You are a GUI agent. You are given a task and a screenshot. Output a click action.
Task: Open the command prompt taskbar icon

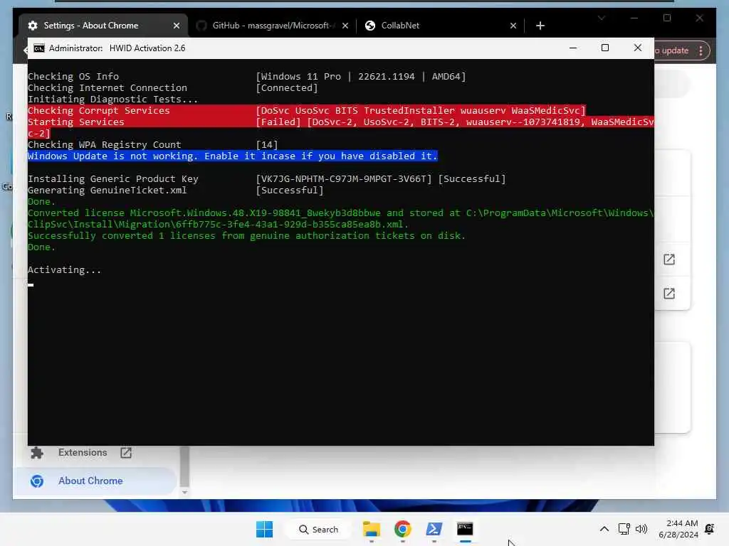[465, 529]
